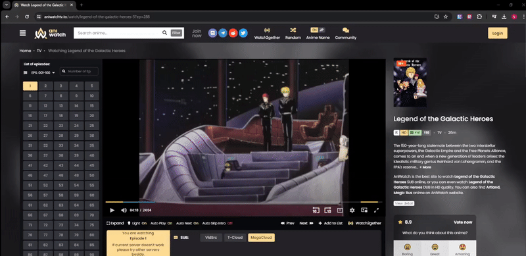
Task: Open the search Filter button
Action: click(x=176, y=33)
